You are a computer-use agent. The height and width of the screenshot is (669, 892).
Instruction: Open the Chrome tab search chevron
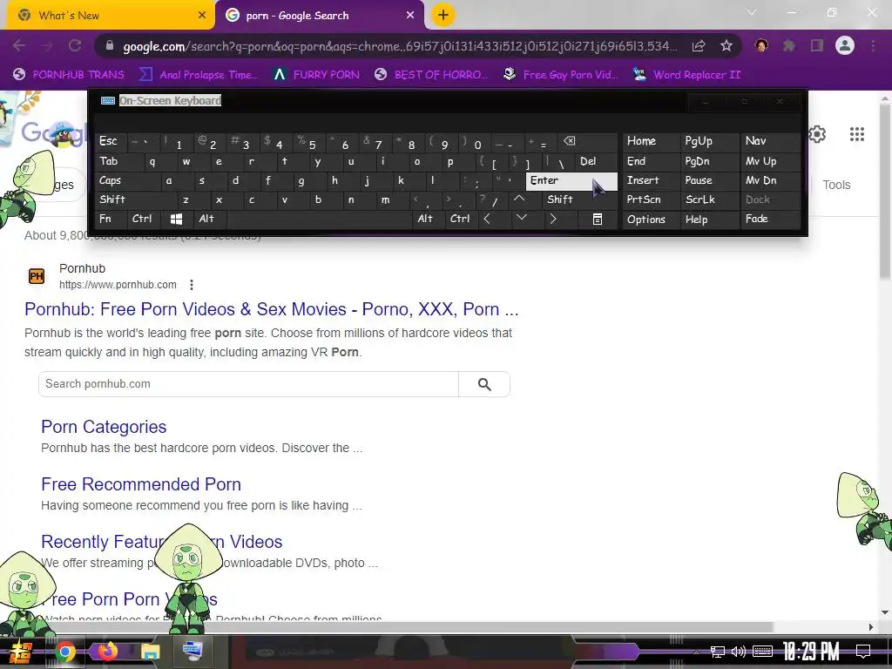[x=752, y=12]
